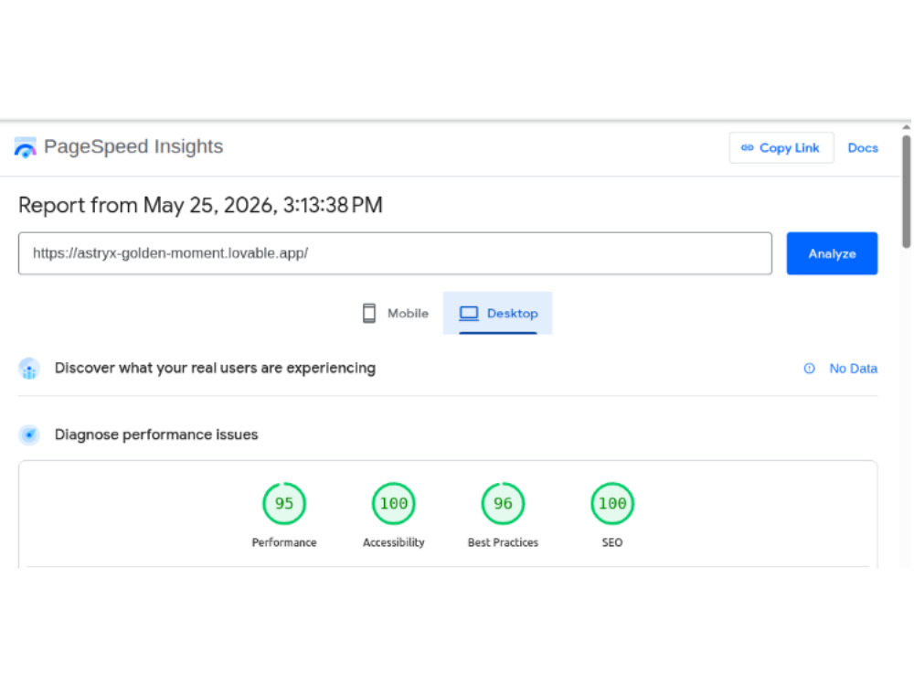Click the Accessibility label
914x686 pixels.
(x=393, y=542)
